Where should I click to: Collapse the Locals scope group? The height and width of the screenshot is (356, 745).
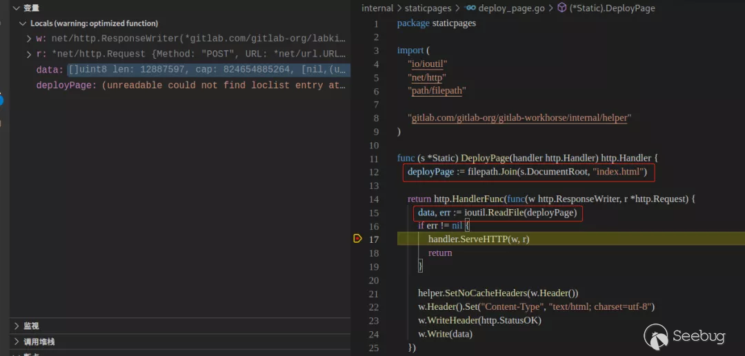23,23
